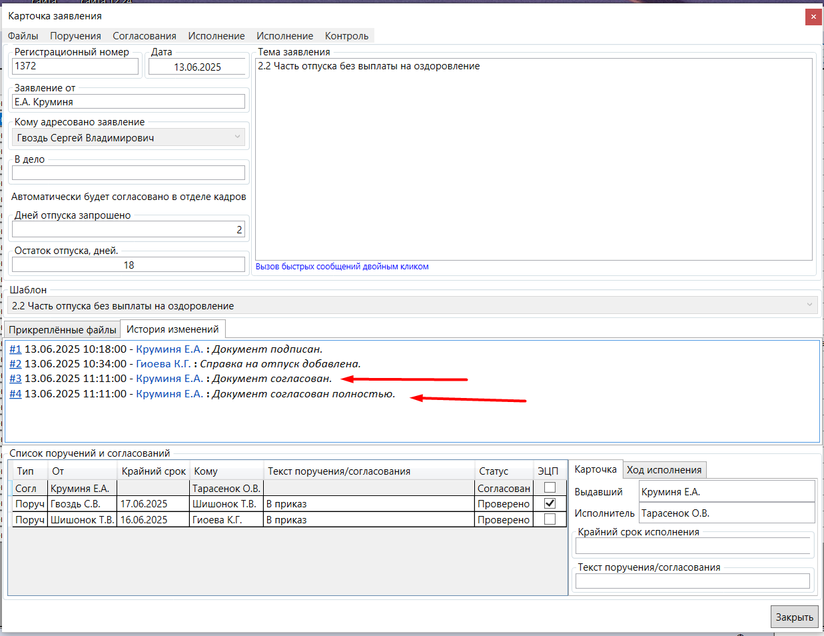Image resolution: width=824 pixels, height=636 pixels.
Task: Open history entry link #4
Action: 15,394
